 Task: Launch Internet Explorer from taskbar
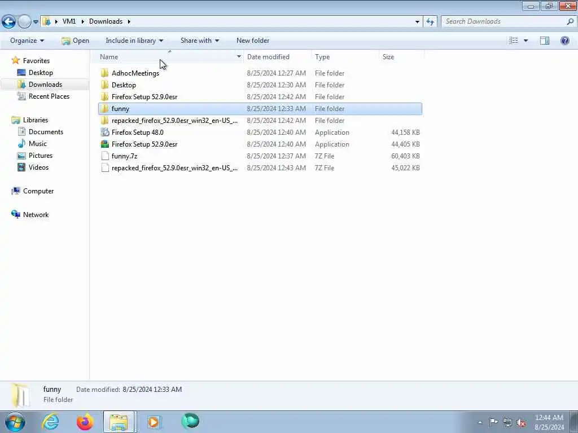click(x=50, y=422)
